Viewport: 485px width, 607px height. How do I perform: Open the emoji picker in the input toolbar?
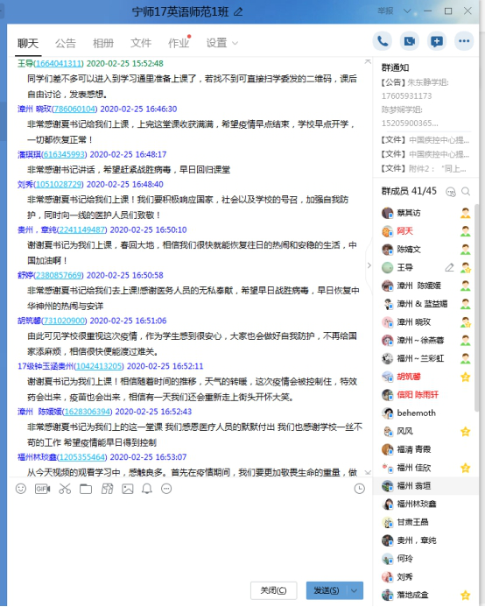[21, 489]
